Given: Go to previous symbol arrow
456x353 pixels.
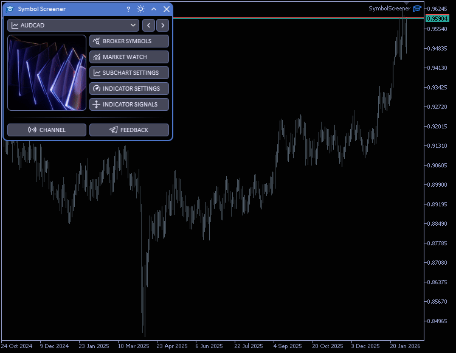Looking at the screenshot, I should pos(148,26).
